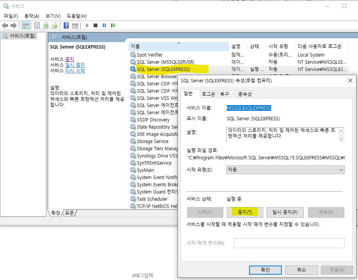Click the Refresh toolbar icon
The height and width of the screenshot is (280, 358).
46,25
